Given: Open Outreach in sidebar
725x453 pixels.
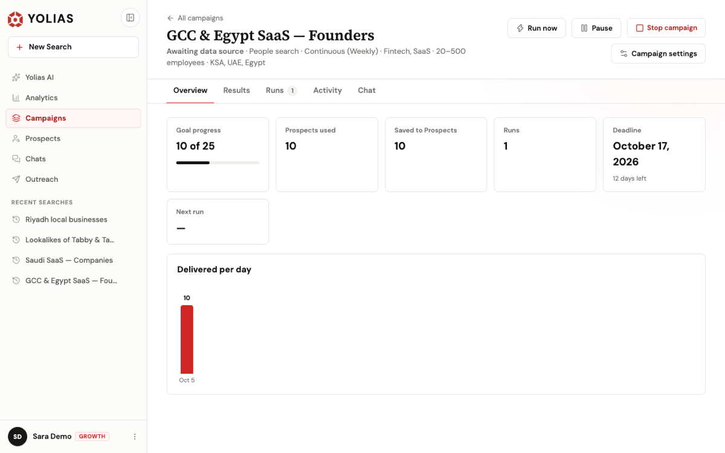Looking at the screenshot, I should click(x=73, y=179).
